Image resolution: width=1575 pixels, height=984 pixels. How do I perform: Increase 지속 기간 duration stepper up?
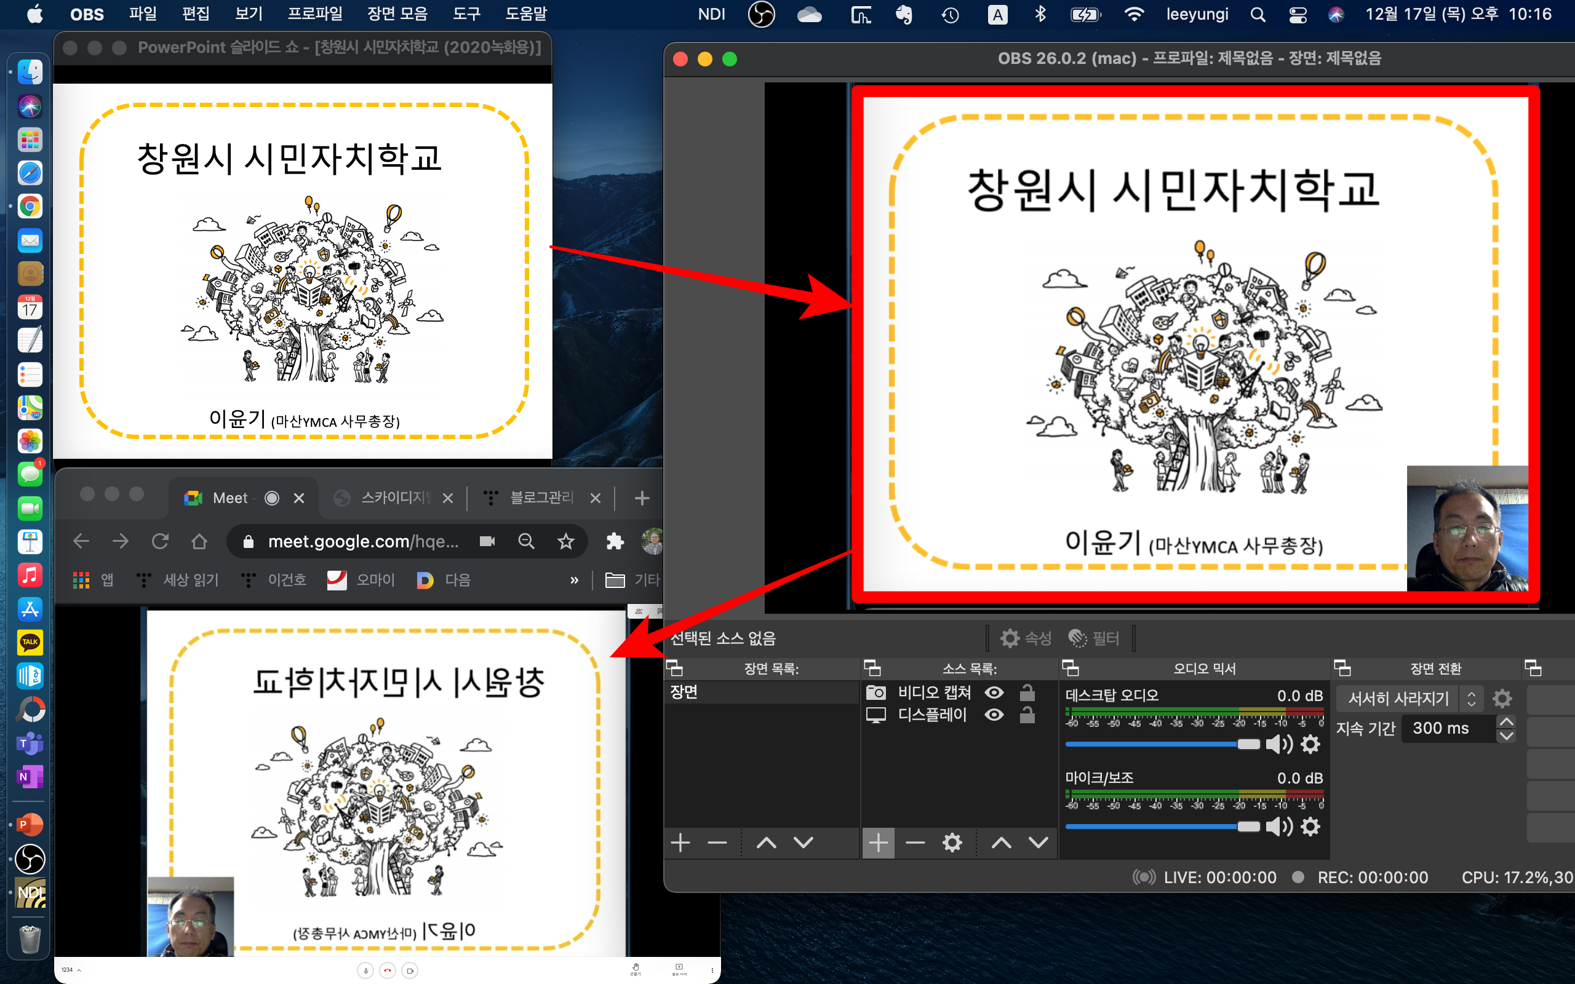point(1506,722)
